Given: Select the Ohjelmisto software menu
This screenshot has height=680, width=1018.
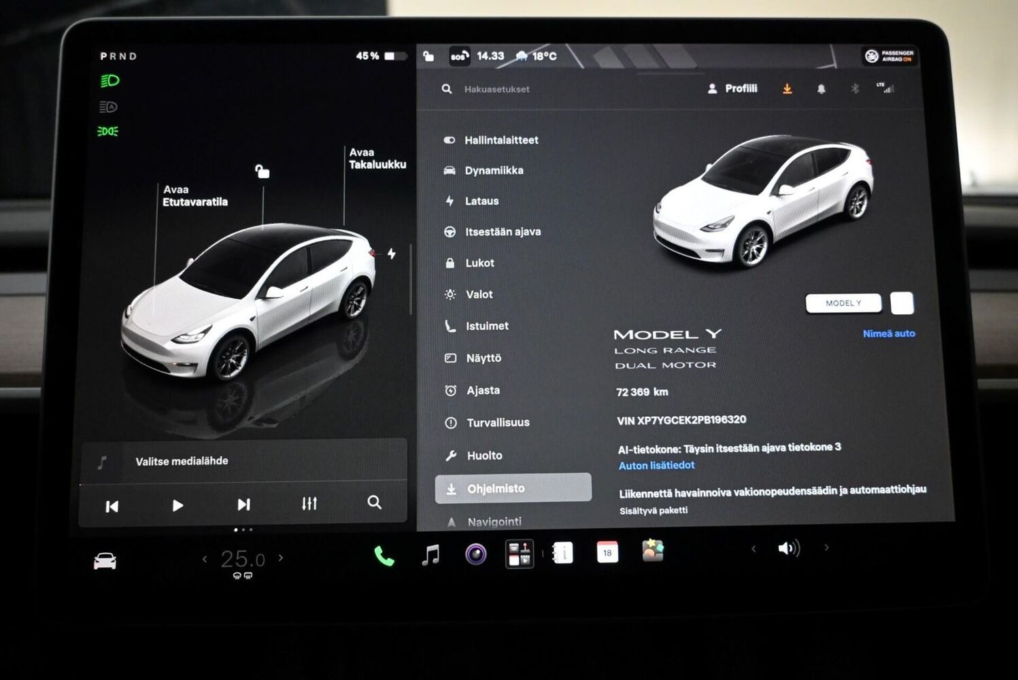Looking at the screenshot, I should click(x=513, y=488).
